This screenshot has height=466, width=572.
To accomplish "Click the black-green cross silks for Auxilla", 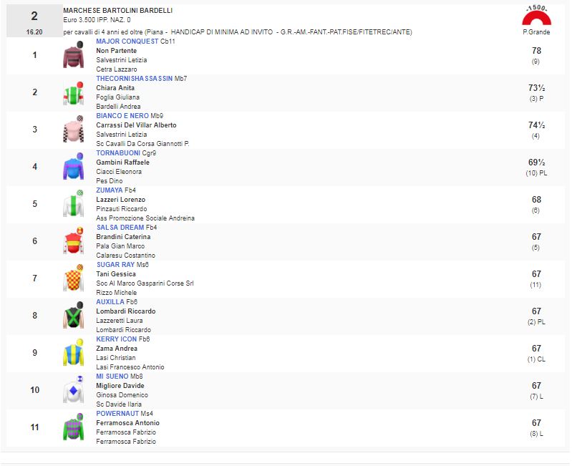I will click(73, 316).
